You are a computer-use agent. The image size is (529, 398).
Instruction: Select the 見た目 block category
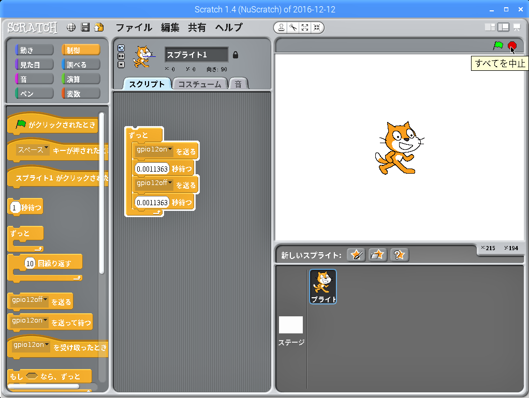pyautogui.click(x=34, y=65)
